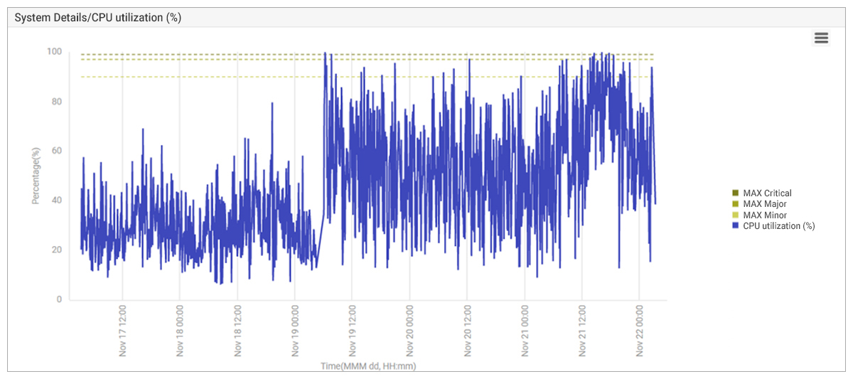Toggle the MAX Major legend entry
The image size is (853, 379).
point(759,204)
